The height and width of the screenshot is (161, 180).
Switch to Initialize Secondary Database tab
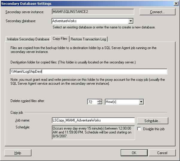28,39
